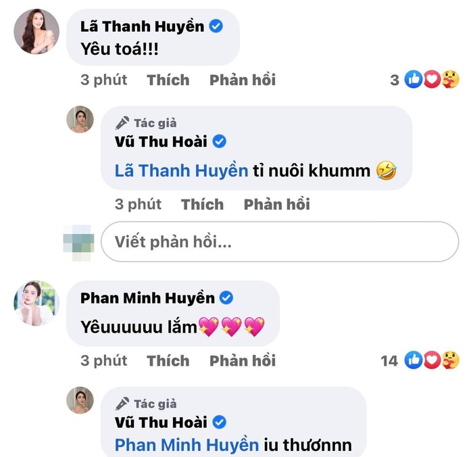Open Phan Minh Huyền's profile picture
Viewport: 473px width, 457px height.
pyautogui.click(x=36, y=304)
